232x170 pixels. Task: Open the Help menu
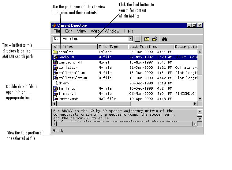coord(129,31)
